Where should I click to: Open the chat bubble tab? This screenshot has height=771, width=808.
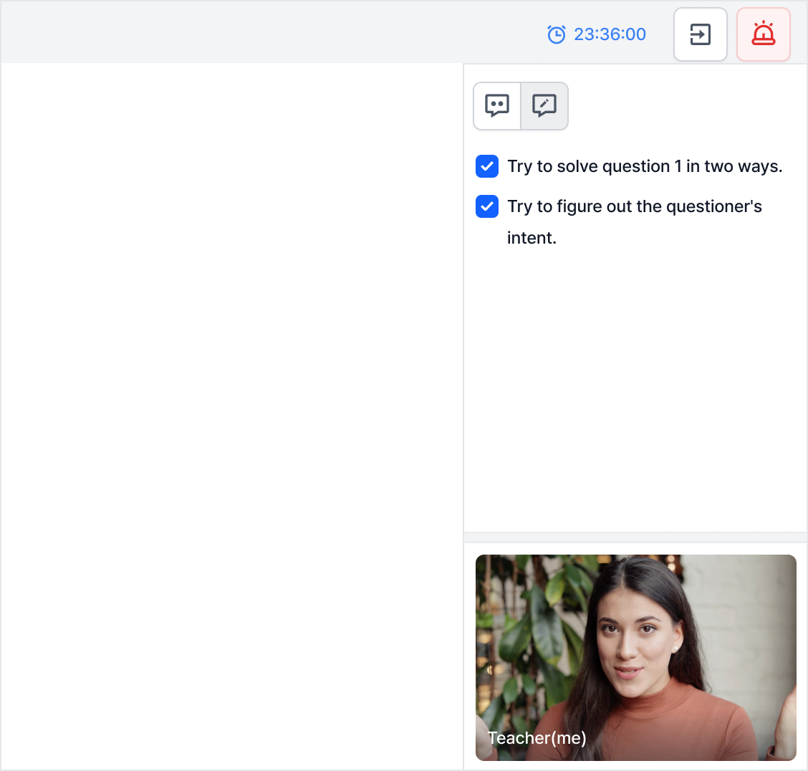click(x=496, y=105)
